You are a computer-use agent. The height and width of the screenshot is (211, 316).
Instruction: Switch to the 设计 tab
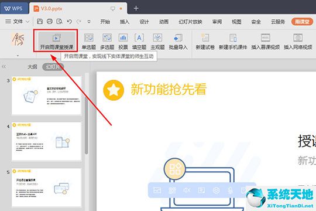point(145,22)
